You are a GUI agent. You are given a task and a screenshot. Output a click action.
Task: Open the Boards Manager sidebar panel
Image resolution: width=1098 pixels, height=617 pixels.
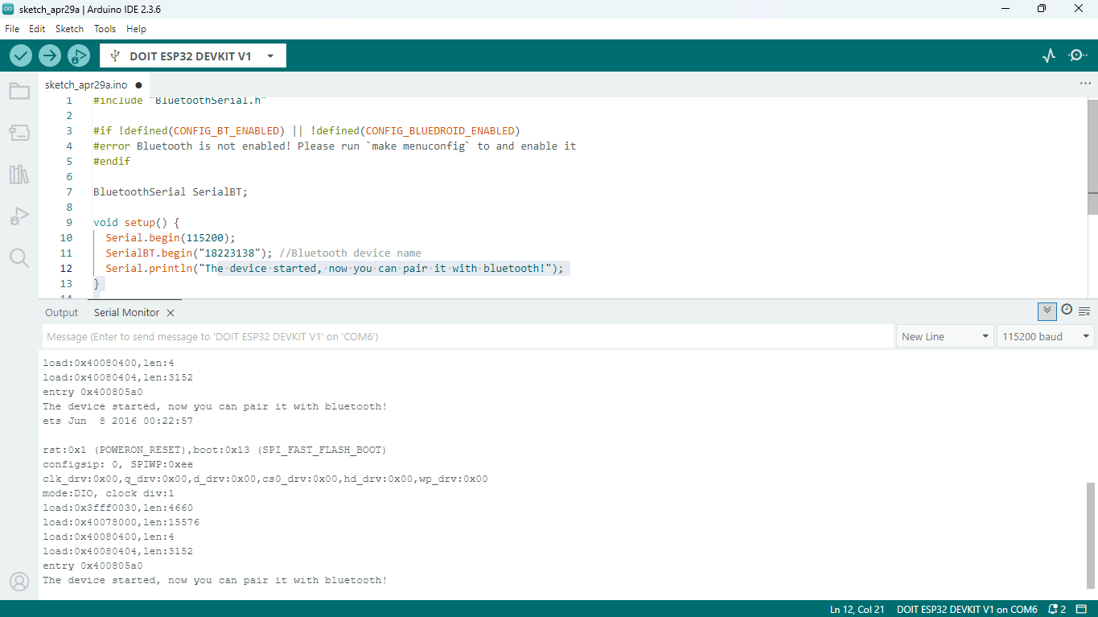point(19,133)
